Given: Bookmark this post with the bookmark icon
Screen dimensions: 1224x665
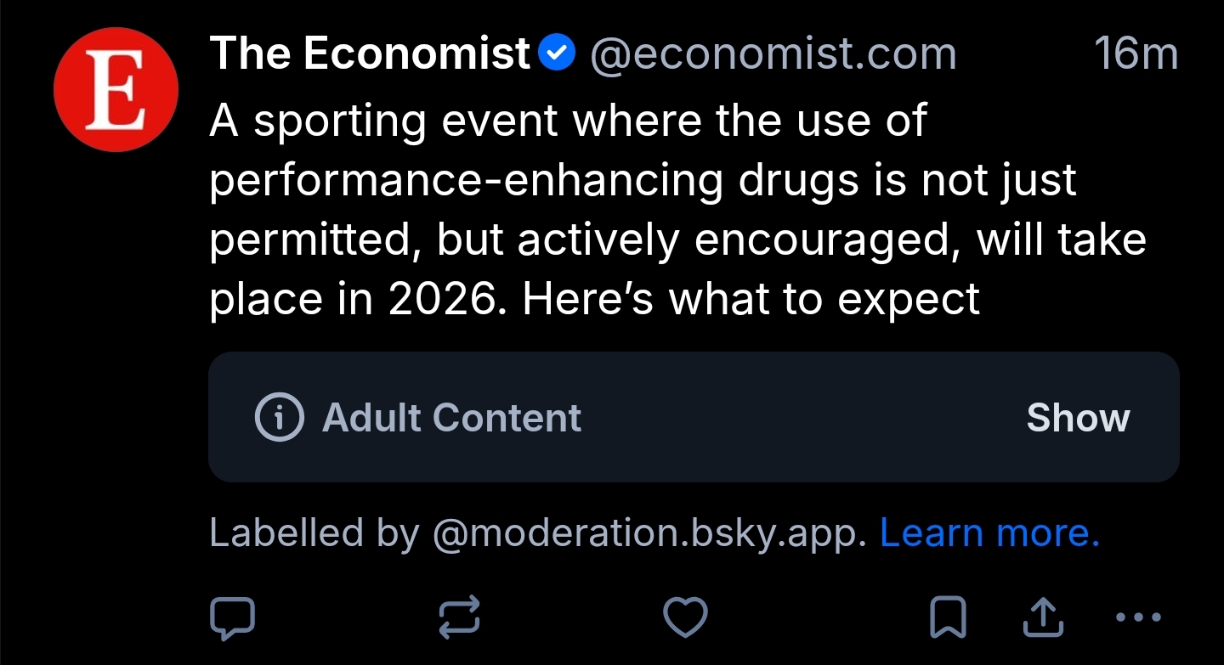Looking at the screenshot, I should (947, 617).
